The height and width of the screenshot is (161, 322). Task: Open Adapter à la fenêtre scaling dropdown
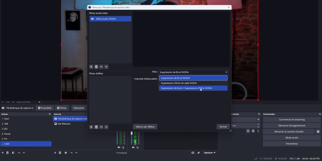[39, 102]
